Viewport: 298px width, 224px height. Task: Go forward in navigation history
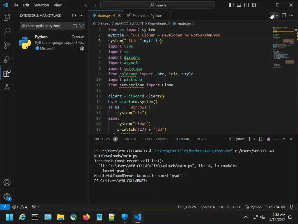click(x=95, y=5)
